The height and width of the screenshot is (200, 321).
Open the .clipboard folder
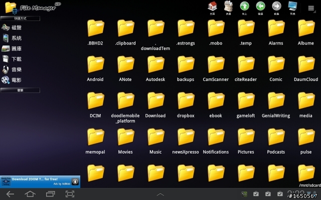(x=125, y=32)
